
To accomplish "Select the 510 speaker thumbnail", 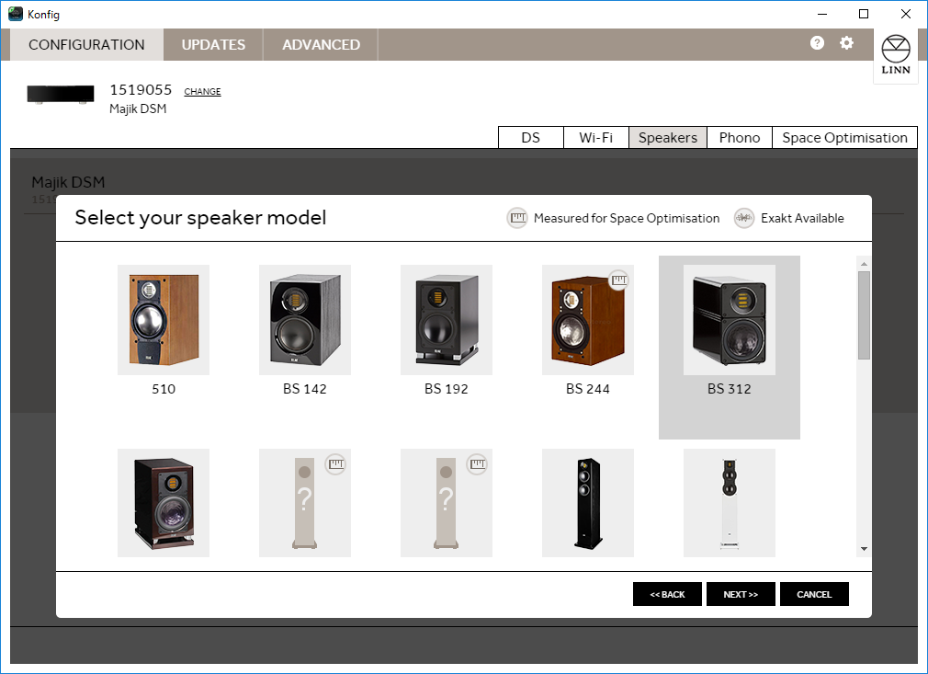I will 164,320.
